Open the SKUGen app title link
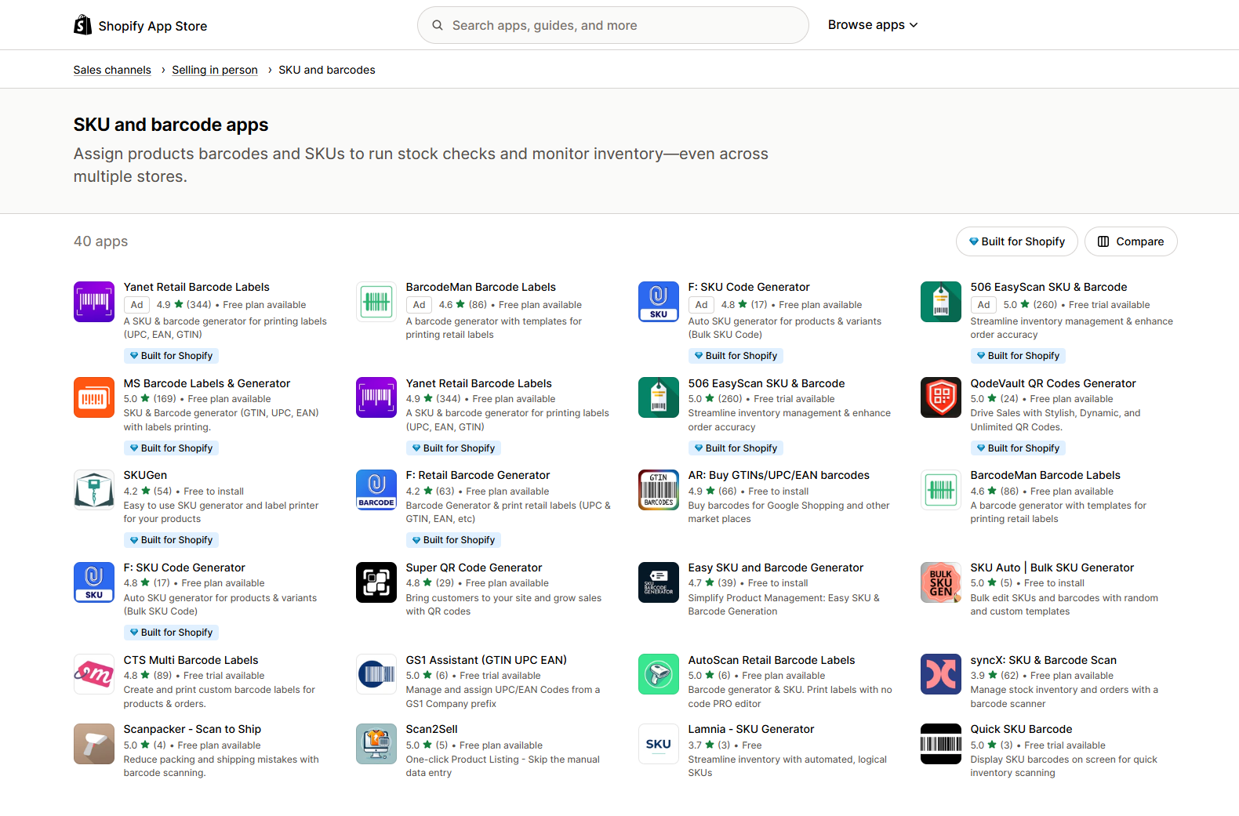Image resolution: width=1239 pixels, height=816 pixels. coord(145,475)
